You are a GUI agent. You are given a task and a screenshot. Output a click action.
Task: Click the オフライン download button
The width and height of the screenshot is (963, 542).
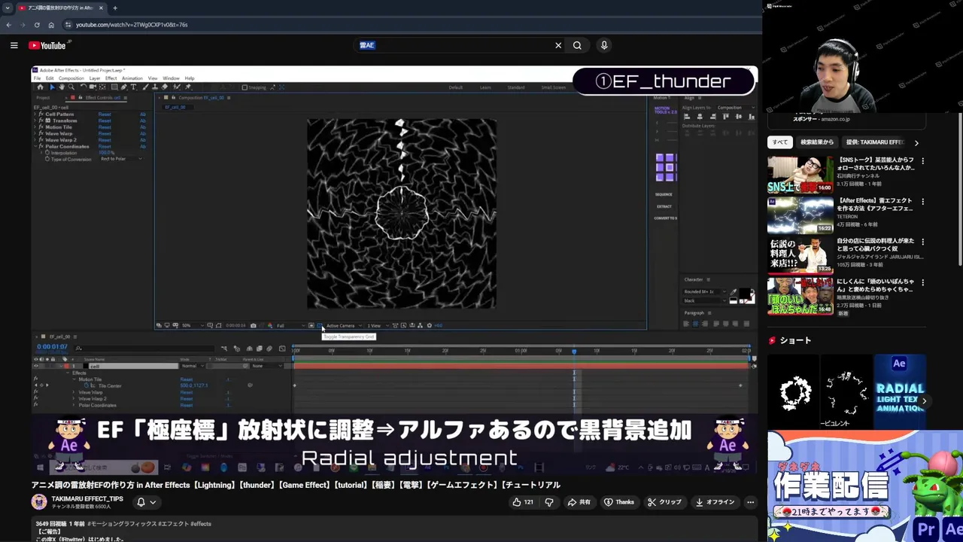715,502
